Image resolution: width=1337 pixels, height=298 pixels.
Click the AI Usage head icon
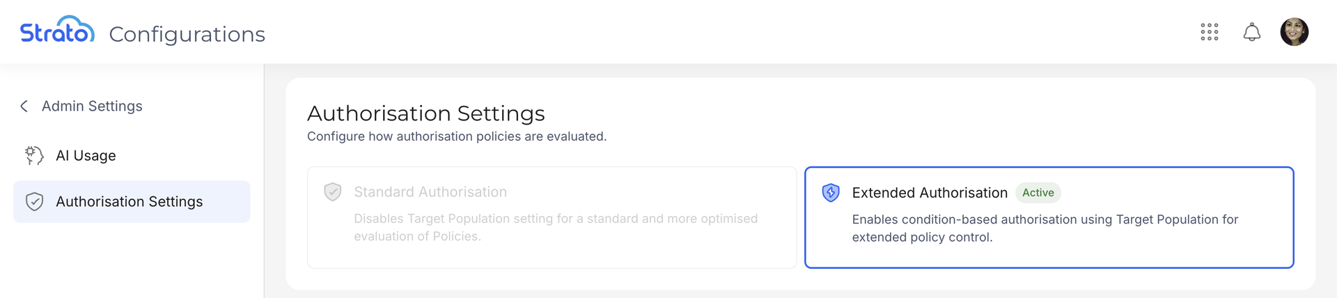pyautogui.click(x=34, y=155)
